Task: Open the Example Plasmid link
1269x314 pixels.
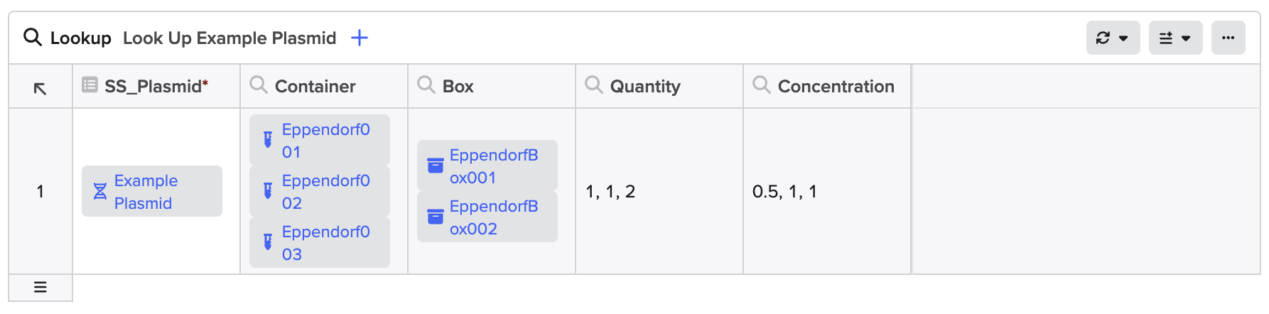Action: (x=146, y=192)
